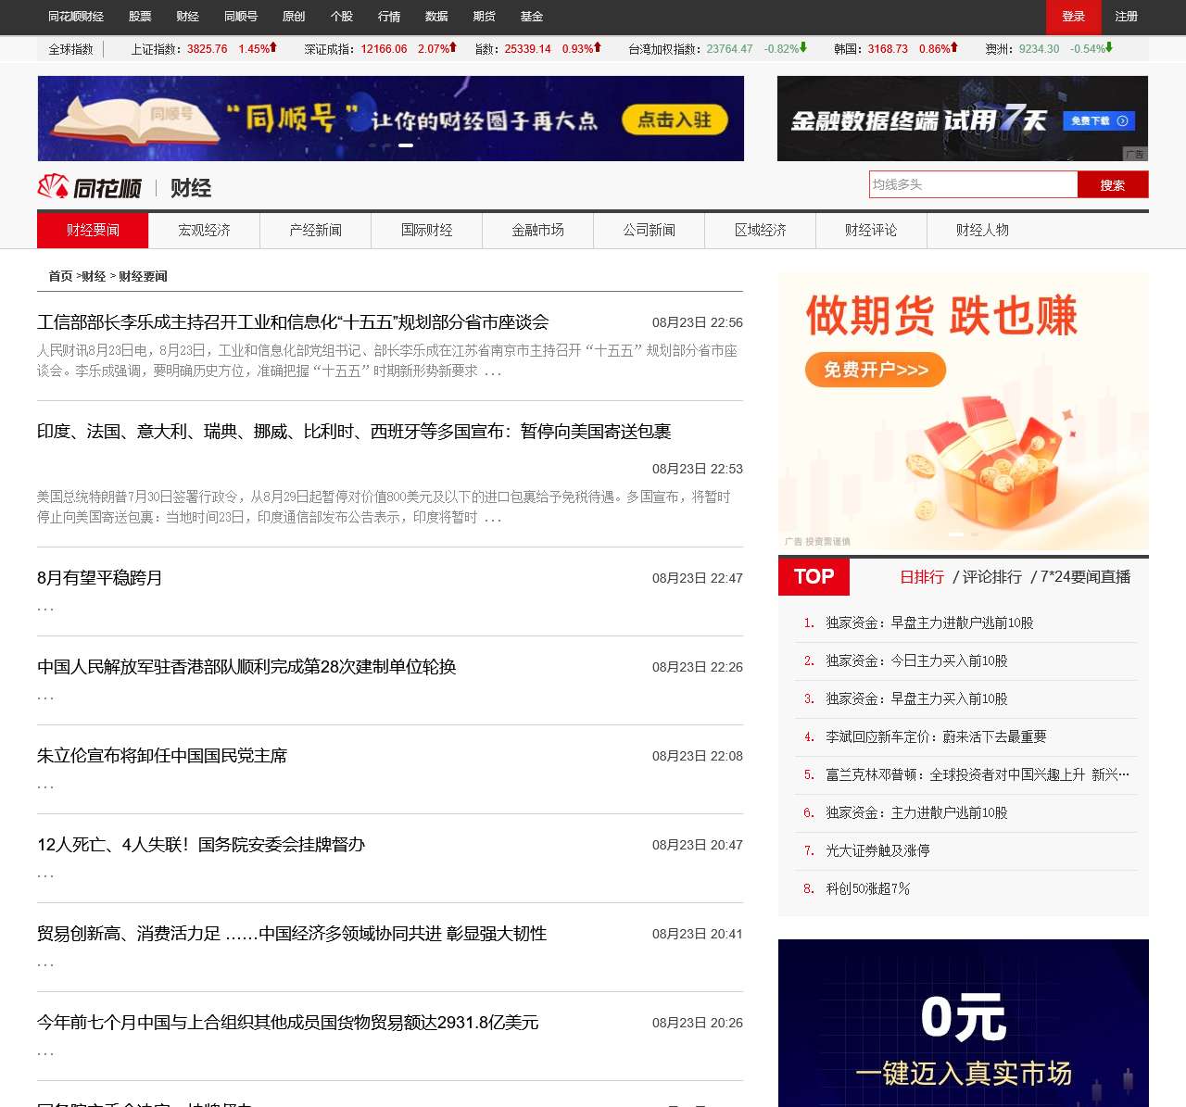Viewport: 1186px width, 1107px height.
Task: Click the 登录 login button
Action: tap(1072, 16)
